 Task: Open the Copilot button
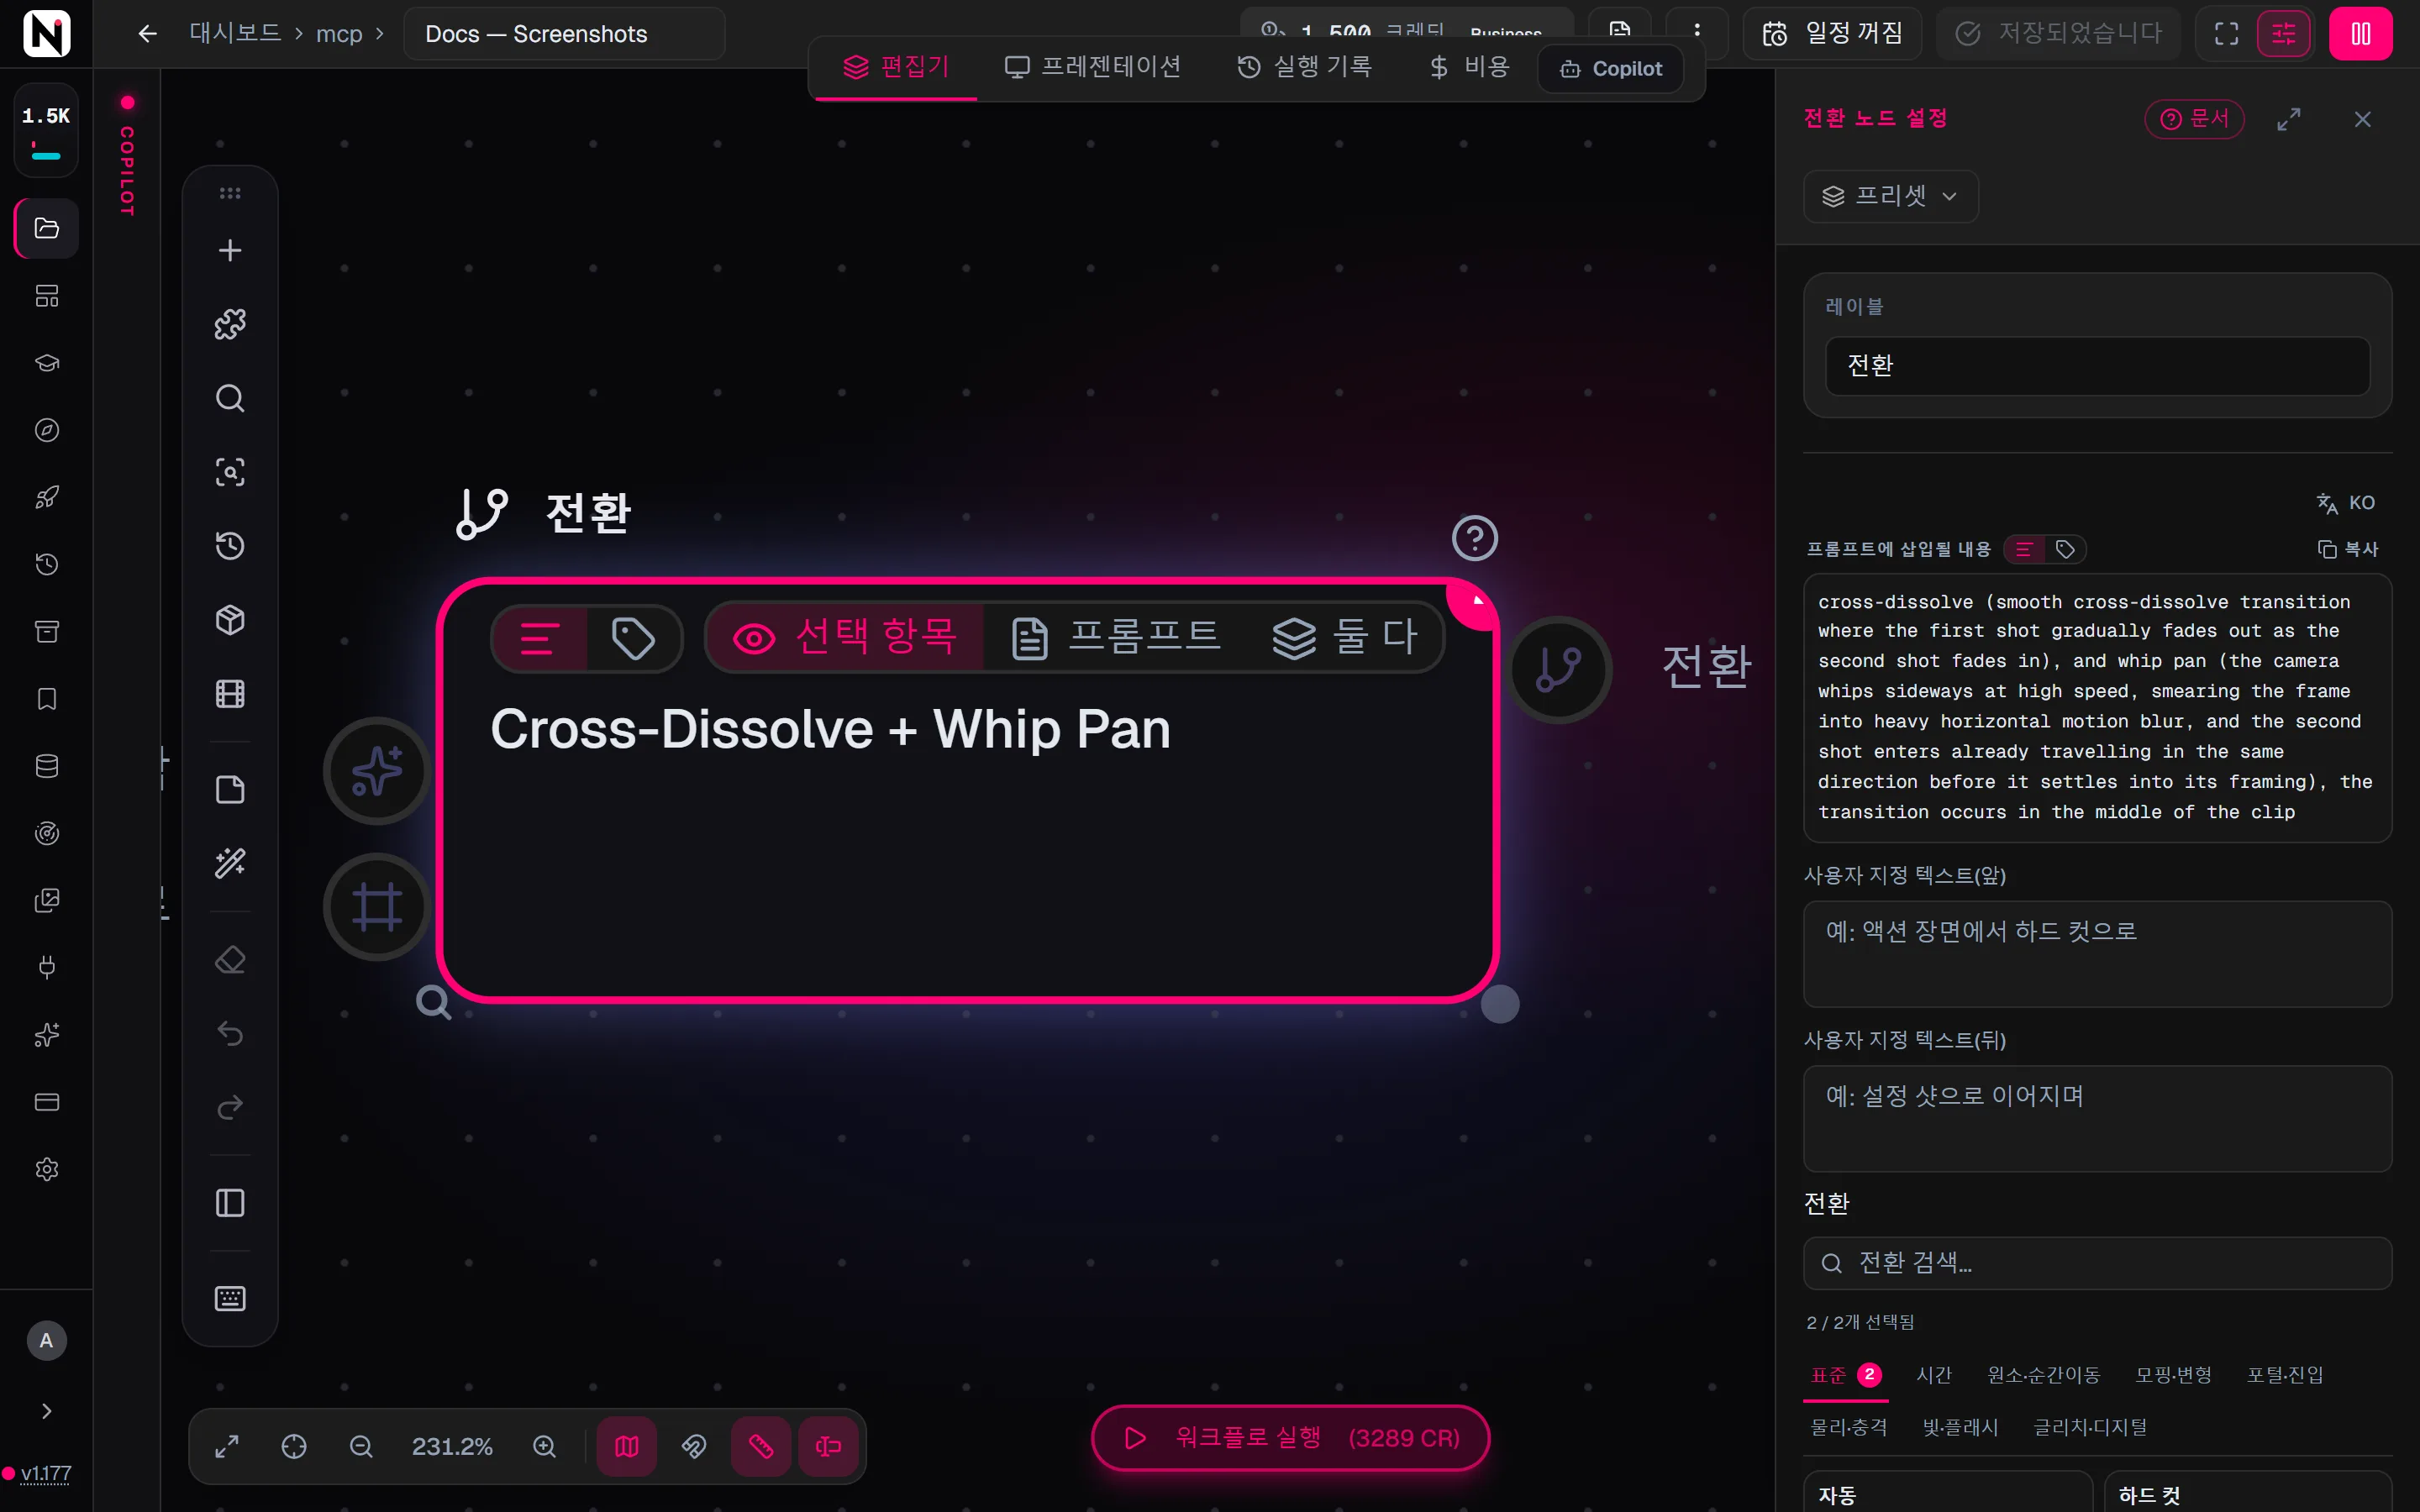click(x=1611, y=69)
